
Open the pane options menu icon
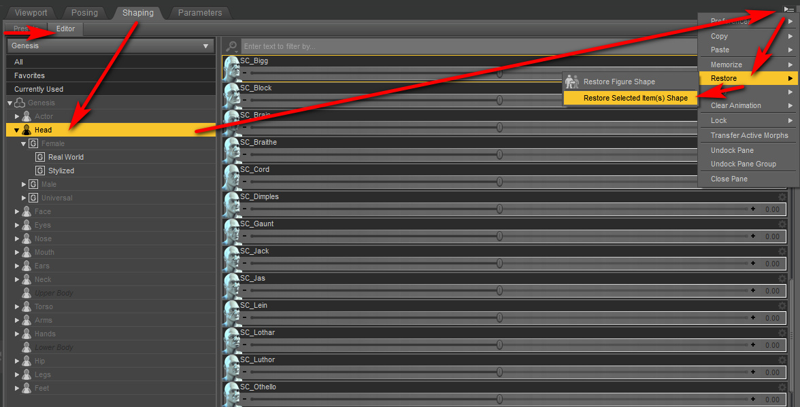click(x=788, y=9)
